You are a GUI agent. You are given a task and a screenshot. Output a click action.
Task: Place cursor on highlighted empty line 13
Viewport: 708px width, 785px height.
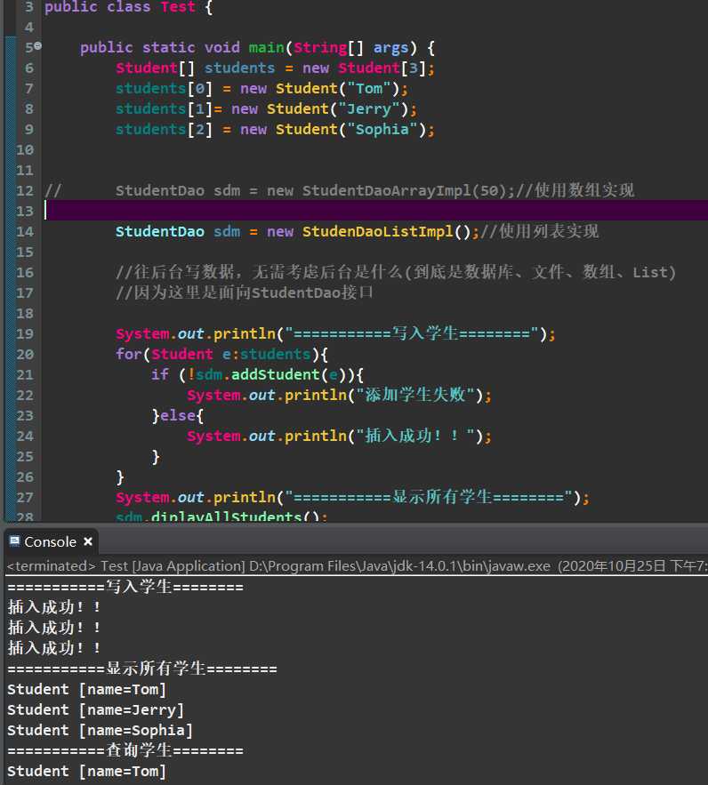[x=375, y=211]
